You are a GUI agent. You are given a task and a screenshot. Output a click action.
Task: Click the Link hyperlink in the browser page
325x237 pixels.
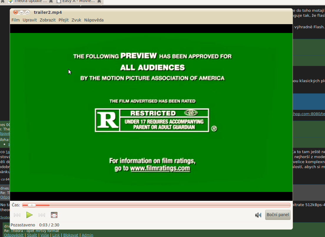click(x=56, y=235)
